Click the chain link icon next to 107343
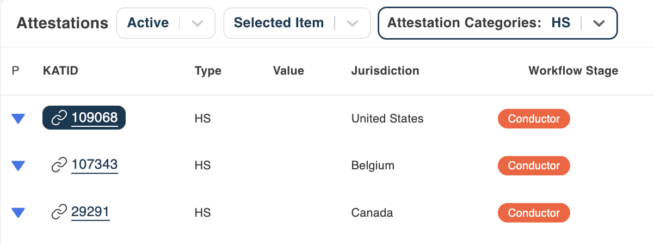This screenshot has height=245, width=654. click(59, 165)
